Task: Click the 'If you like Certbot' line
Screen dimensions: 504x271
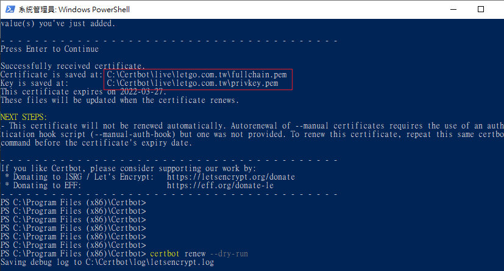Action: [x=128, y=167]
